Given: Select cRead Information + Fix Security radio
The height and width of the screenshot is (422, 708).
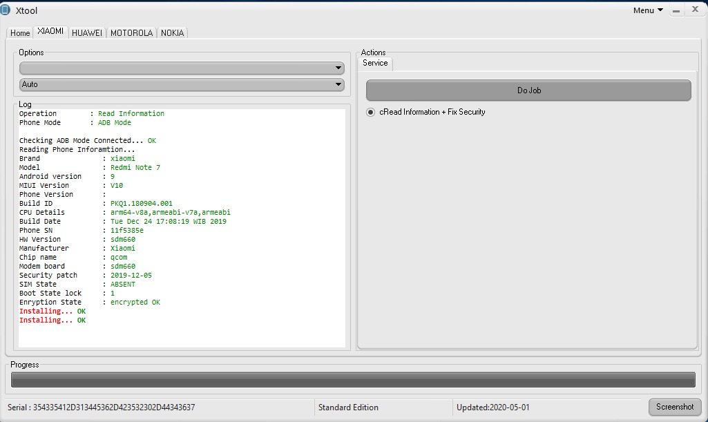Looking at the screenshot, I should point(426,112).
